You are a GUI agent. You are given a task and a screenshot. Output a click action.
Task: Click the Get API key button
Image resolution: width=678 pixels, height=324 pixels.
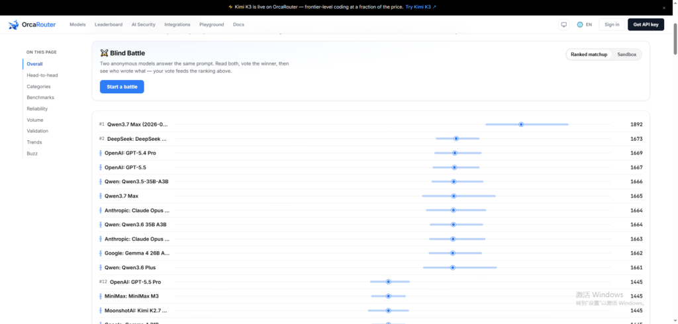646,24
